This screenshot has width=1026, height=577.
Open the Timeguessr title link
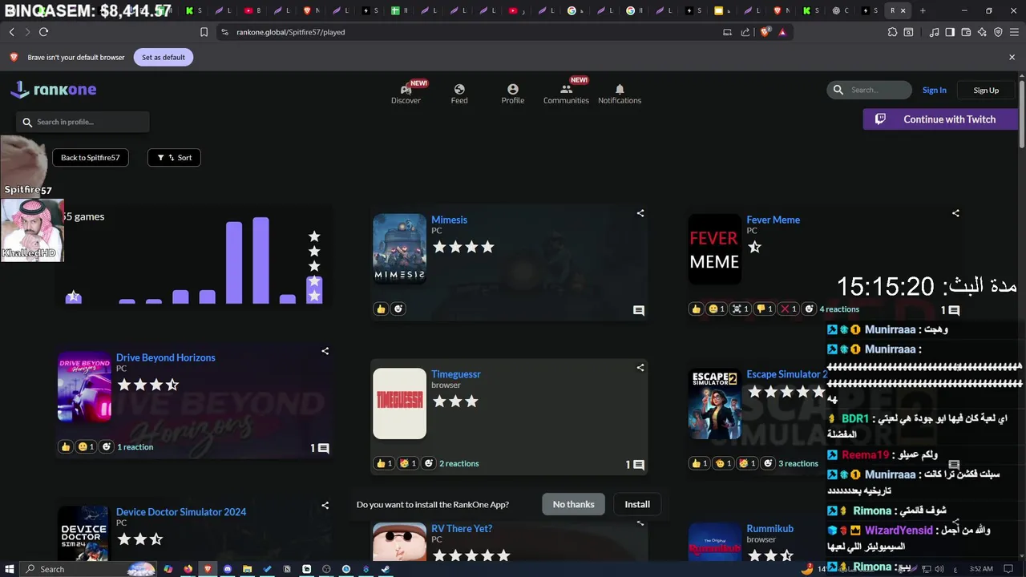455,374
